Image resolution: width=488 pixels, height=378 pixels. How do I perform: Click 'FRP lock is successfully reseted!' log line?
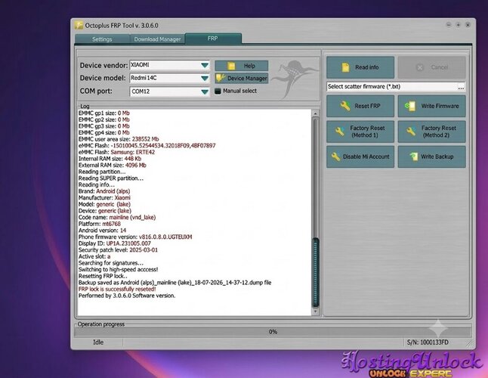[117, 290]
